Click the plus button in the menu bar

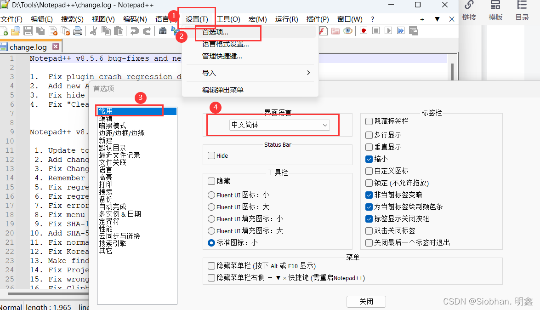(422, 19)
